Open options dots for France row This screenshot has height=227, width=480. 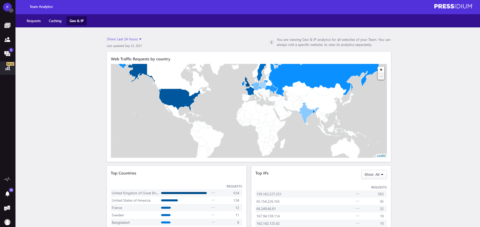coord(213,208)
